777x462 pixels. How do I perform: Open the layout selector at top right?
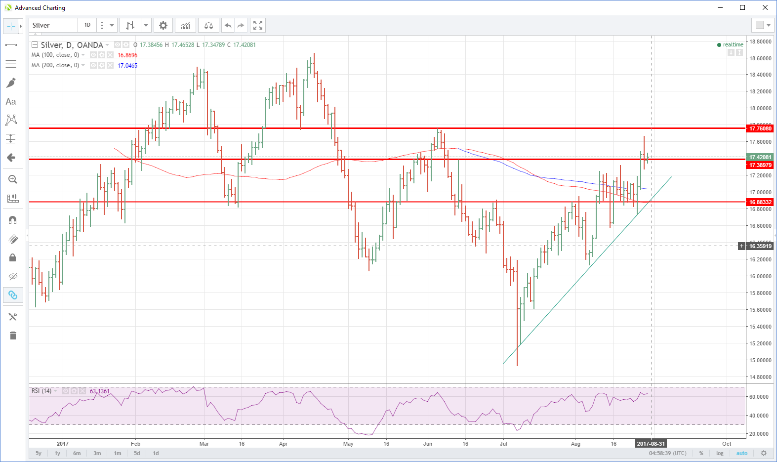tap(763, 25)
